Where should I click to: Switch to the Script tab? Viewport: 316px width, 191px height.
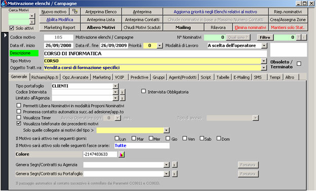[206, 78]
